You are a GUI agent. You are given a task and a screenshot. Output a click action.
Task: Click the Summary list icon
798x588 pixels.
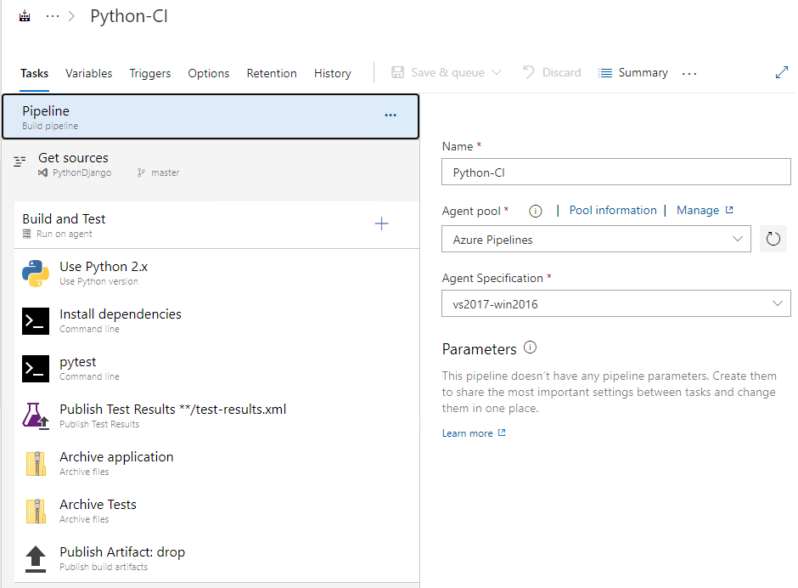pyautogui.click(x=605, y=73)
